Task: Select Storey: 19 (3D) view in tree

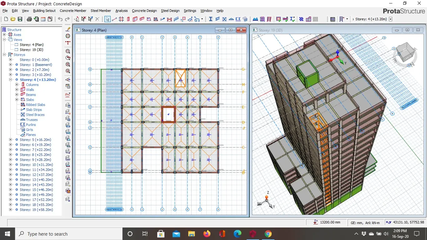Action: (x=31, y=50)
